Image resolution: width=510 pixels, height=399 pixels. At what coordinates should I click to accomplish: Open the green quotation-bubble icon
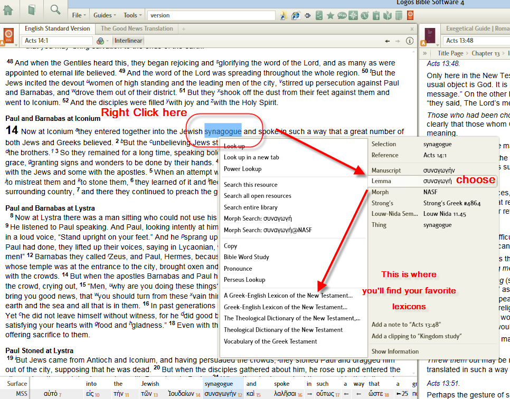coord(342,15)
